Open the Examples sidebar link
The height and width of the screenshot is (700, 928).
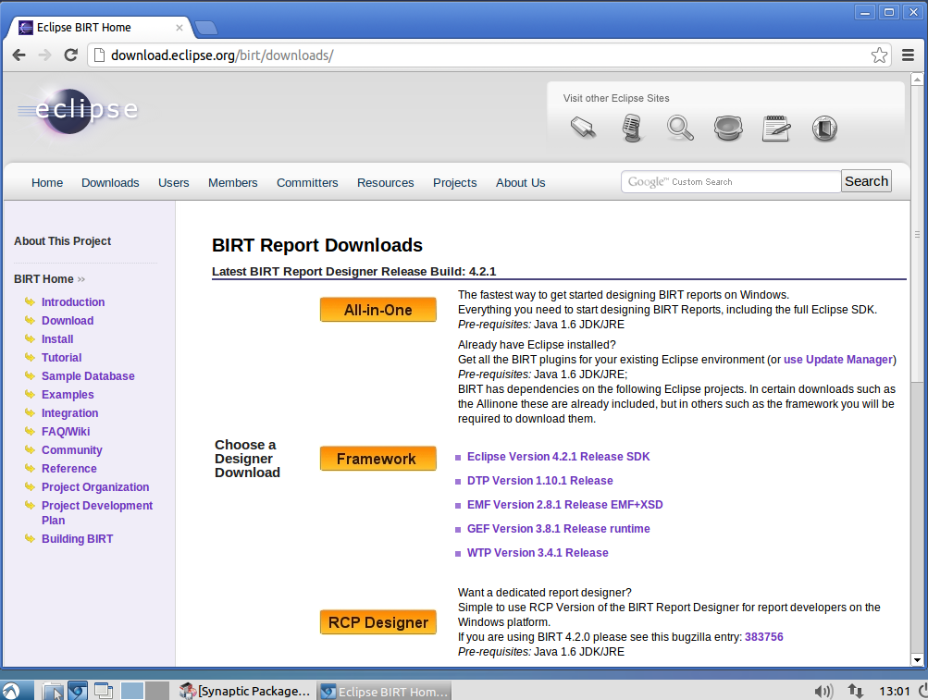pyautogui.click(x=68, y=394)
